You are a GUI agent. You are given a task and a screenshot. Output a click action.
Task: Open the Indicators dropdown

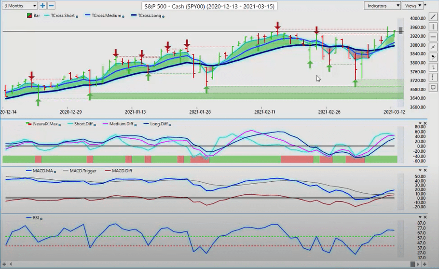pyautogui.click(x=382, y=6)
